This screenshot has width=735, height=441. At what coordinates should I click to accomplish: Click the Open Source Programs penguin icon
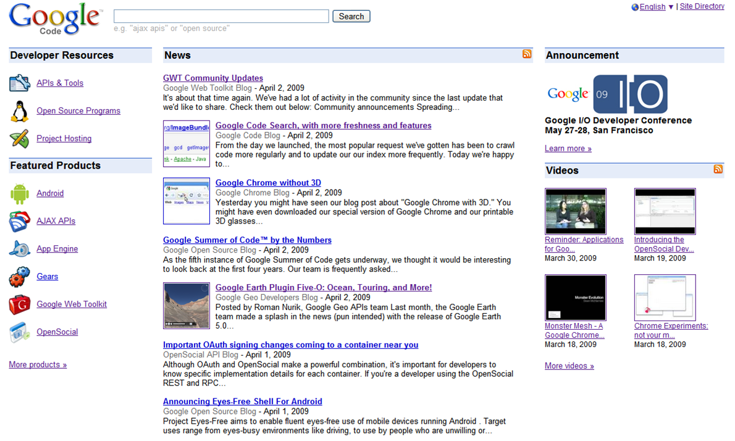[20, 111]
